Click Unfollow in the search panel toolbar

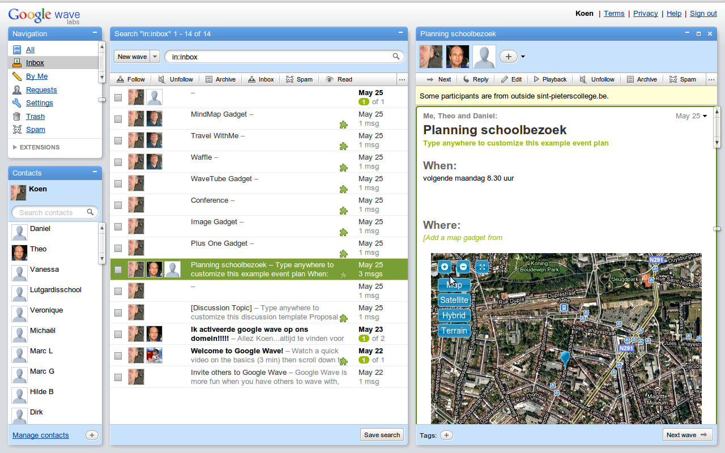coord(176,79)
